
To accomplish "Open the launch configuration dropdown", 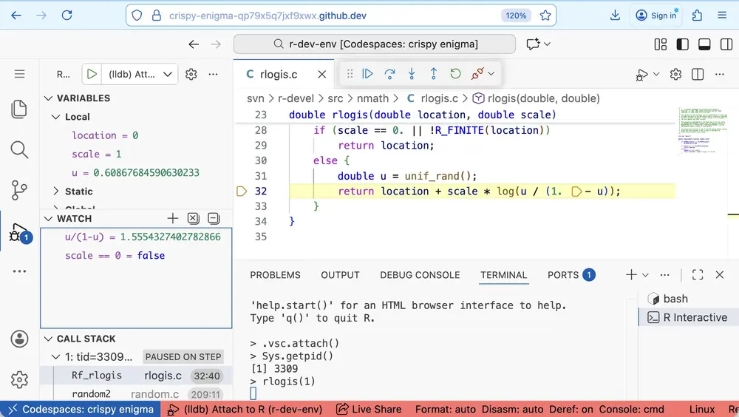I will pyautogui.click(x=168, y=74).
